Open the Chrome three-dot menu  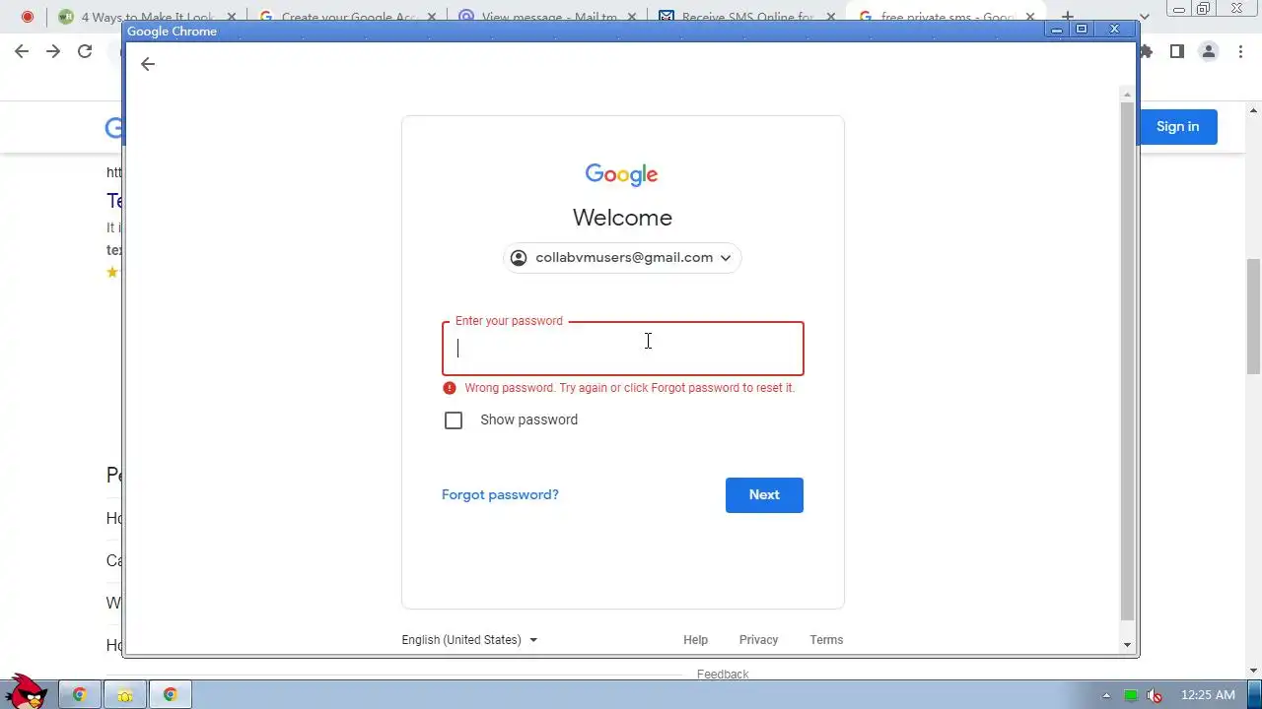coord(1240,51)
